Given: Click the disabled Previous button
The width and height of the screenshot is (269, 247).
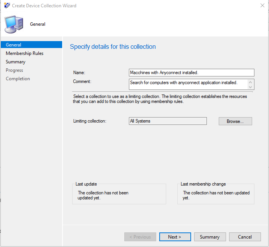Looking at the screenshot, I should tap(140, 237).
